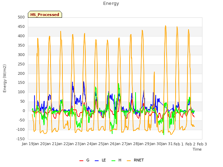Image resolution: width=223 pixels, height=167 pixels.
Task: Click the blue LE legend color marker
Action: click(97, 161)
